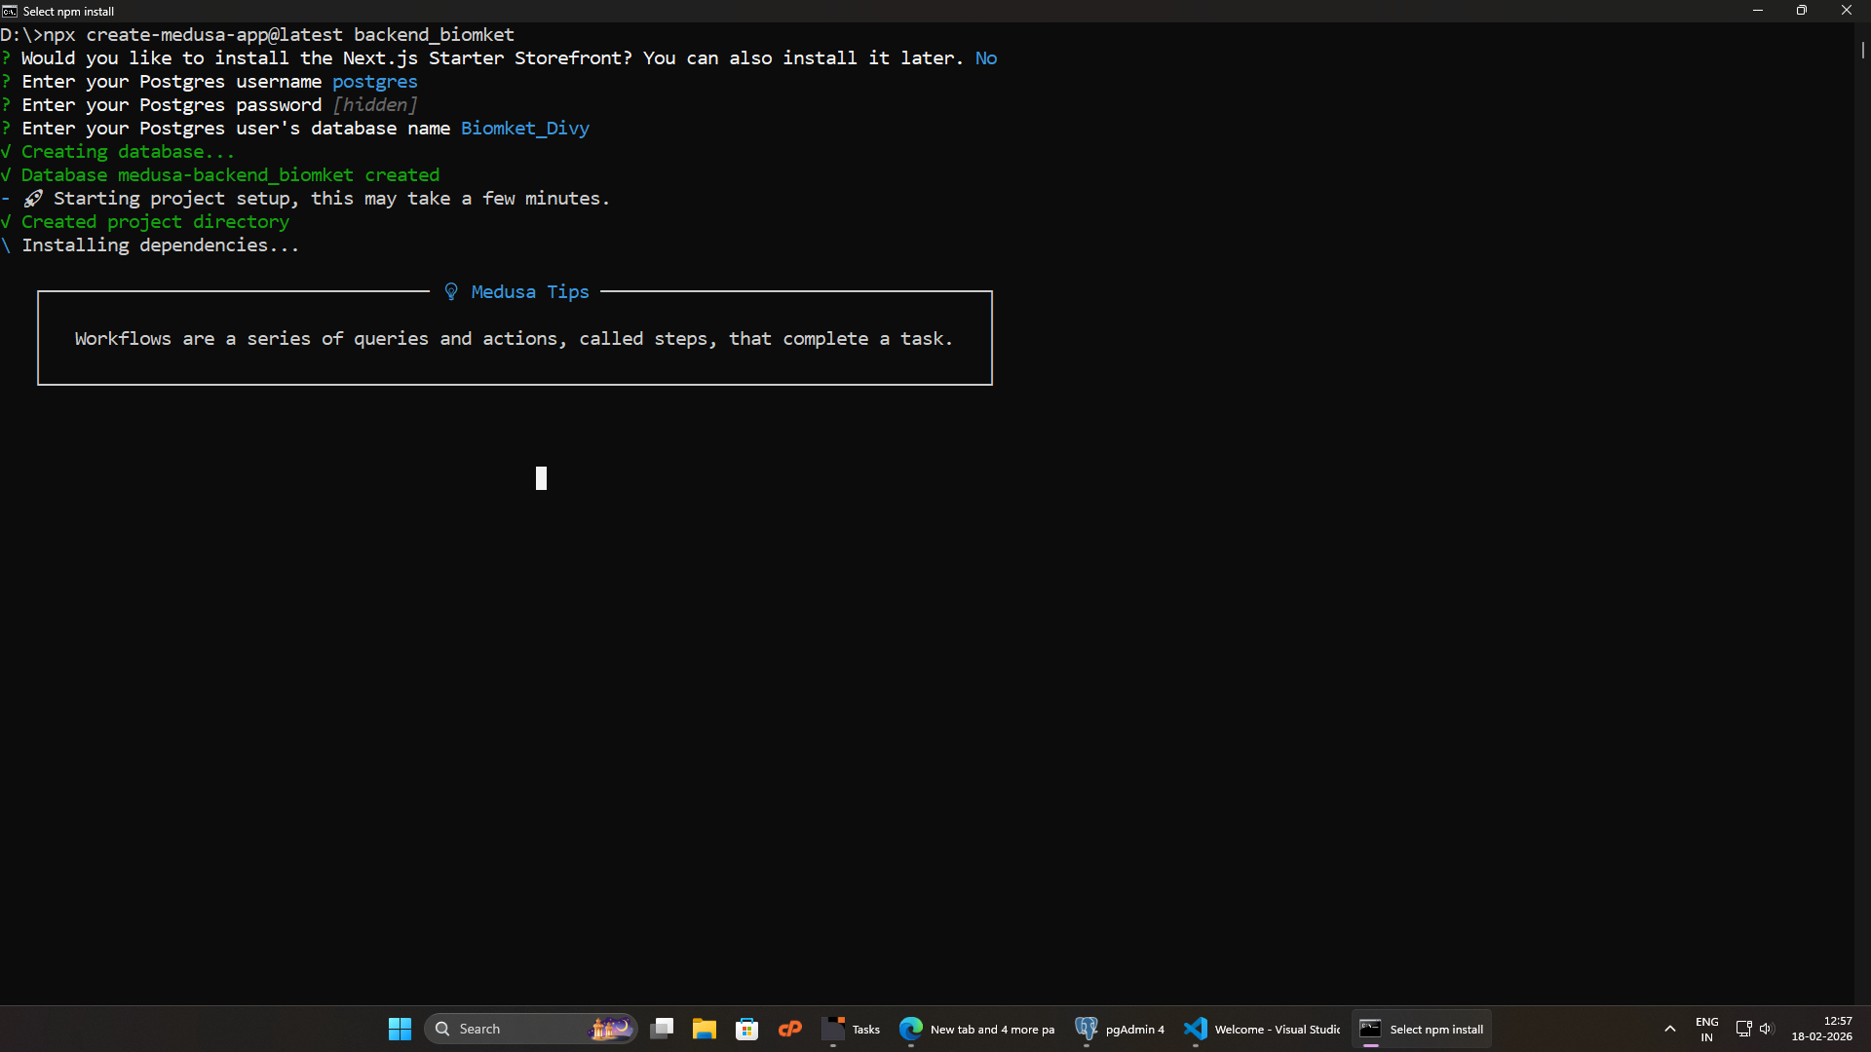
Task: Minimize the npm install terminal window
Action: [x=1757, y=11]
